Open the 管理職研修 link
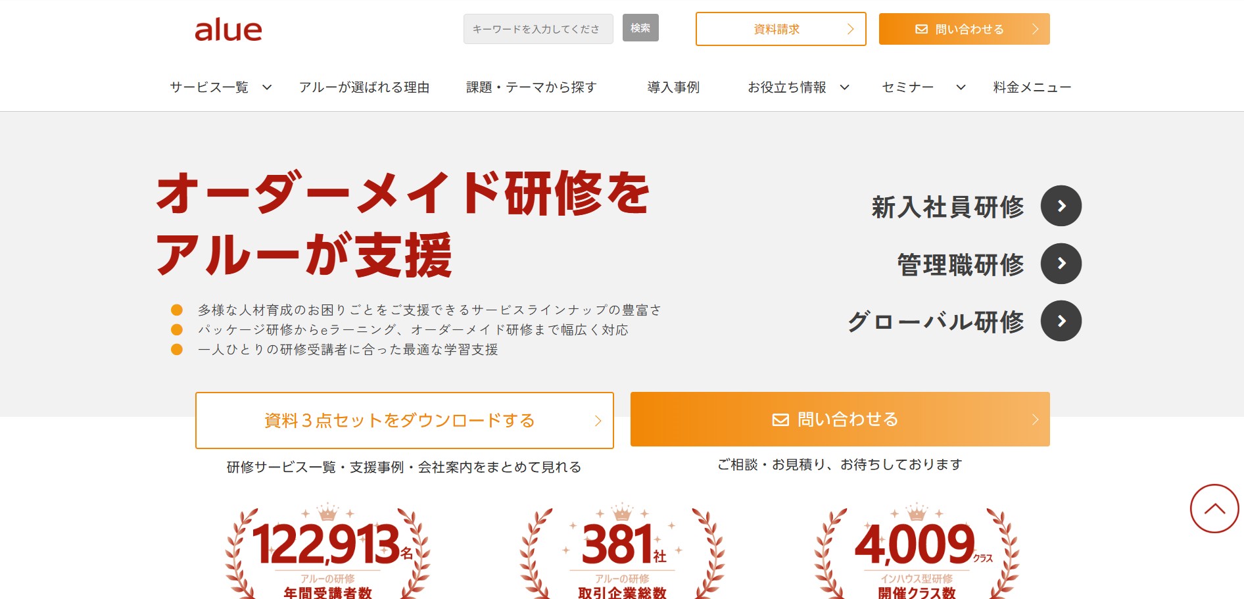Image resolution: width=1244 pixels, height=599 pixels. click(961, 265)
